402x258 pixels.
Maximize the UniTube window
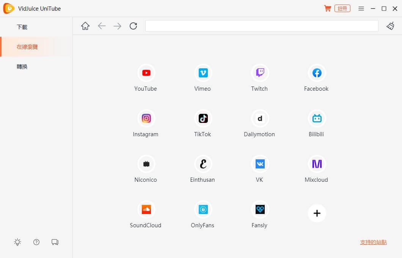pyautogui.click(x=384, y=8)
